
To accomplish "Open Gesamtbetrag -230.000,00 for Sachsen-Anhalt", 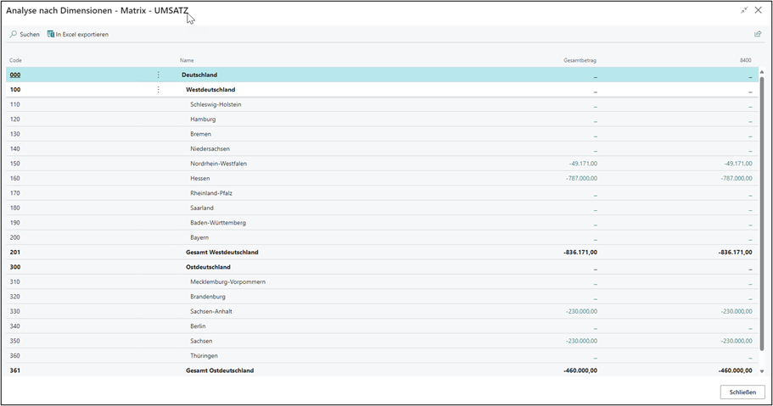I will coord(581,311).
